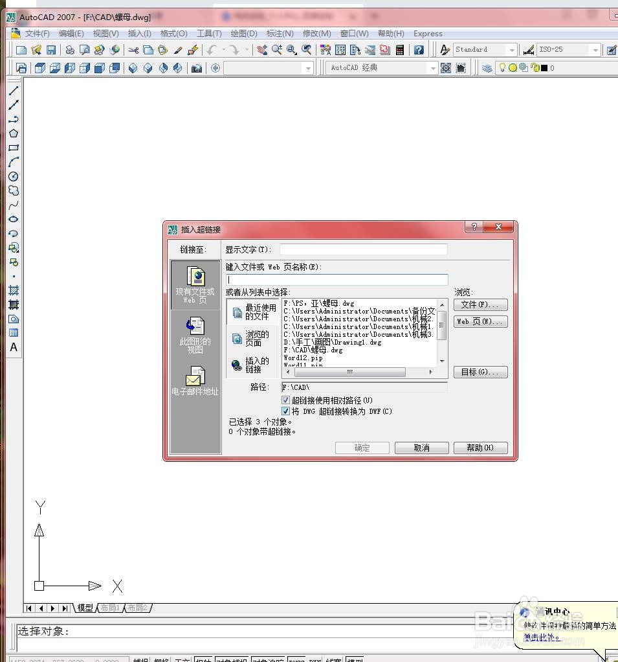Open the 文件(F) menu
This screenshot has width=618, height=662.
click(x=37, y=33)
